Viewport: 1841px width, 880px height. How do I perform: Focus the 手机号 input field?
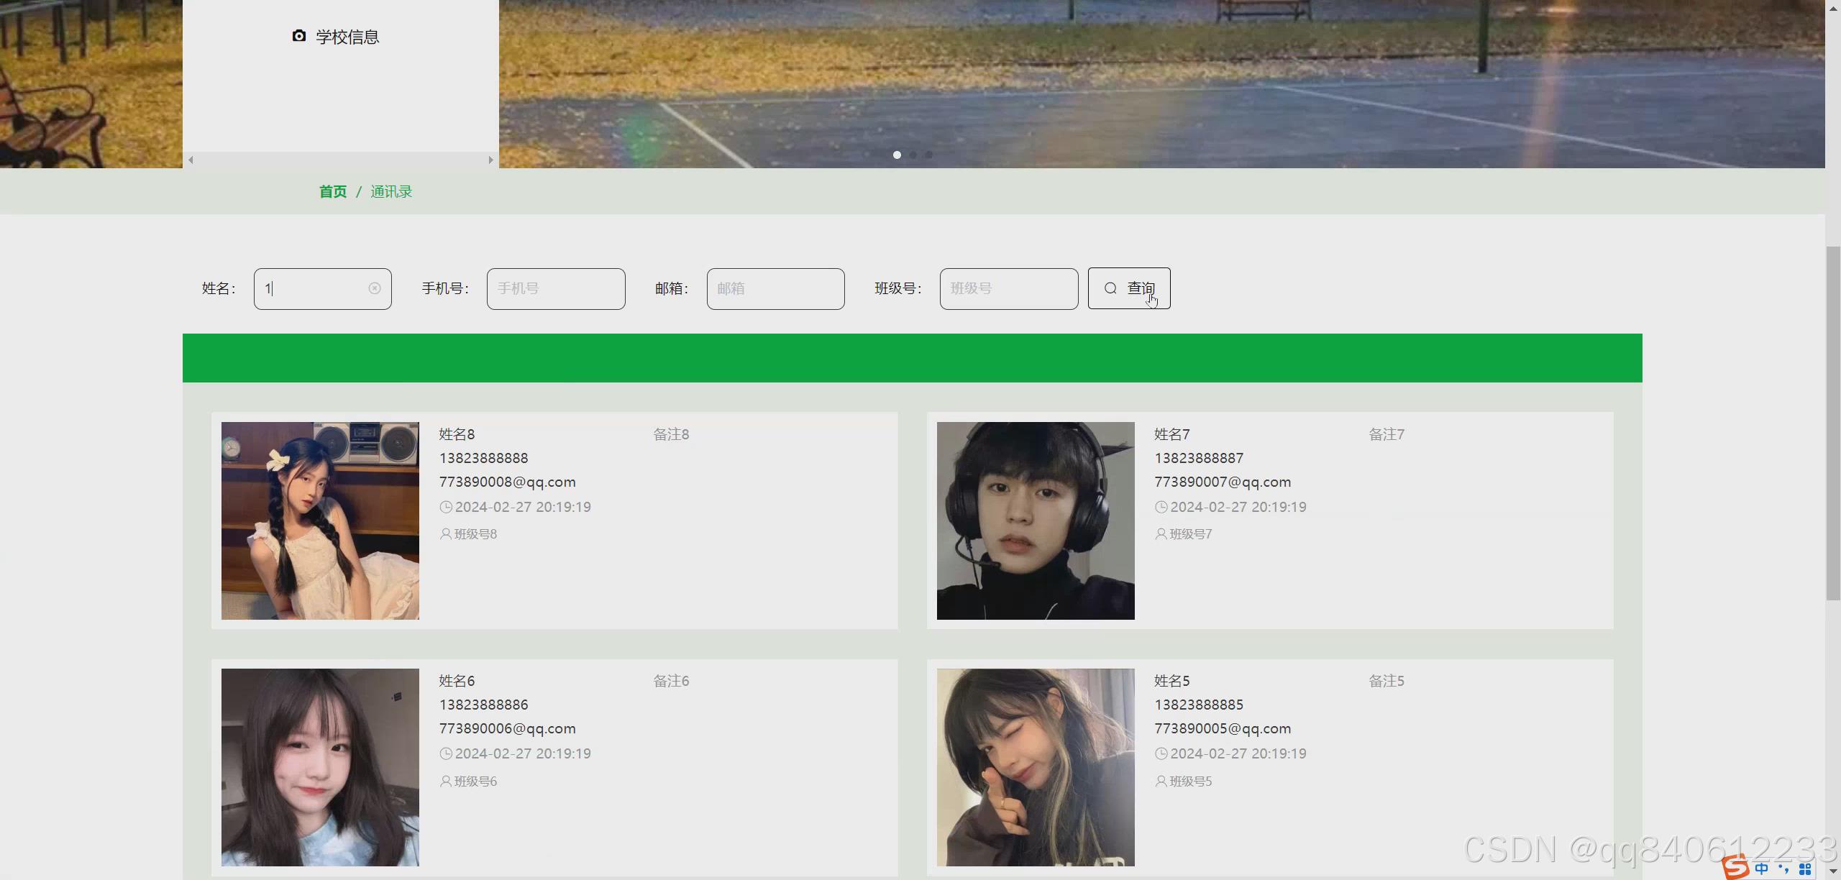(555, 288)
